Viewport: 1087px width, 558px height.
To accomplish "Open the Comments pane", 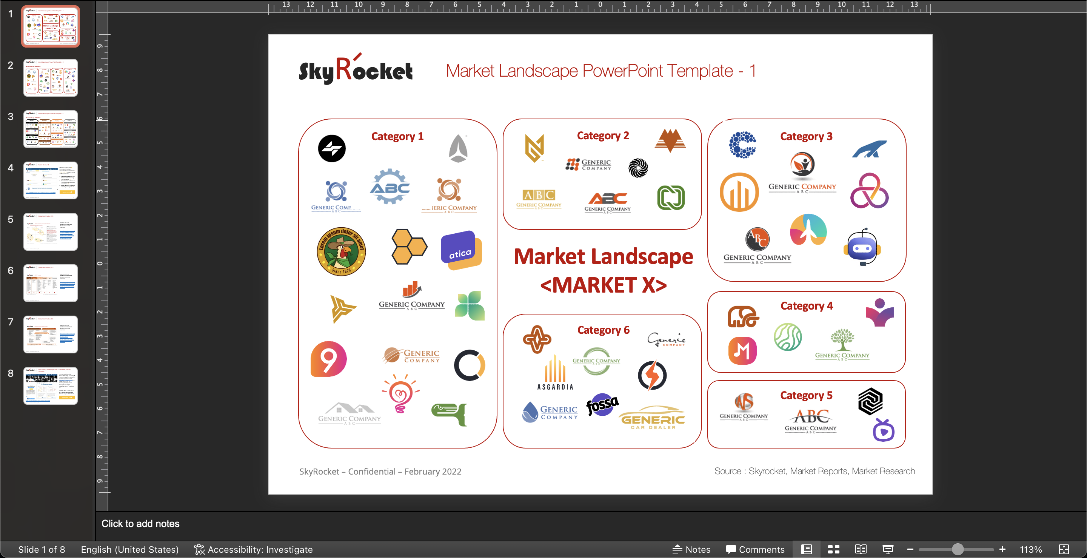I will pyautogui.click(x=755, y=549).
